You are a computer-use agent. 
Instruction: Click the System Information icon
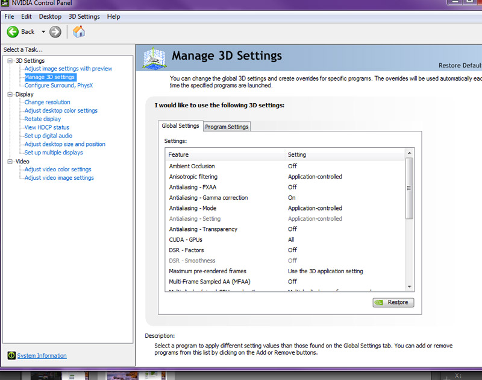pyautogui.click(x=11, y=355)
